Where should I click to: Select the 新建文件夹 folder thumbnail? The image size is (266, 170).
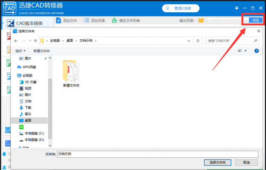coord(71,74)
